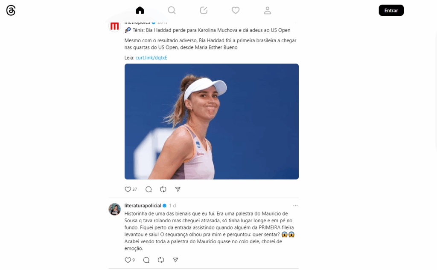Open the Profile person icon
Screen dimensions: 437x270
(268, 11)
